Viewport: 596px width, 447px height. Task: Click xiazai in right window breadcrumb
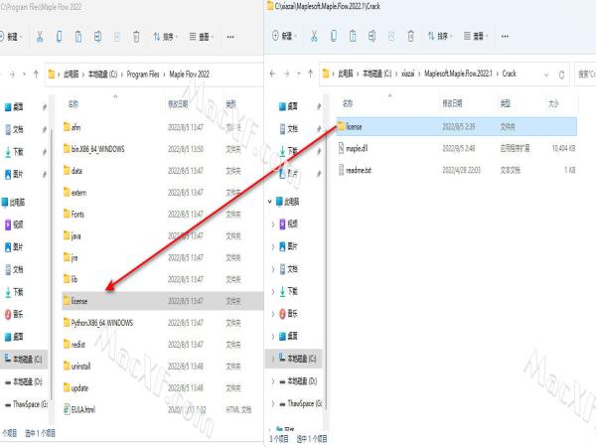[x=408, y=74]
